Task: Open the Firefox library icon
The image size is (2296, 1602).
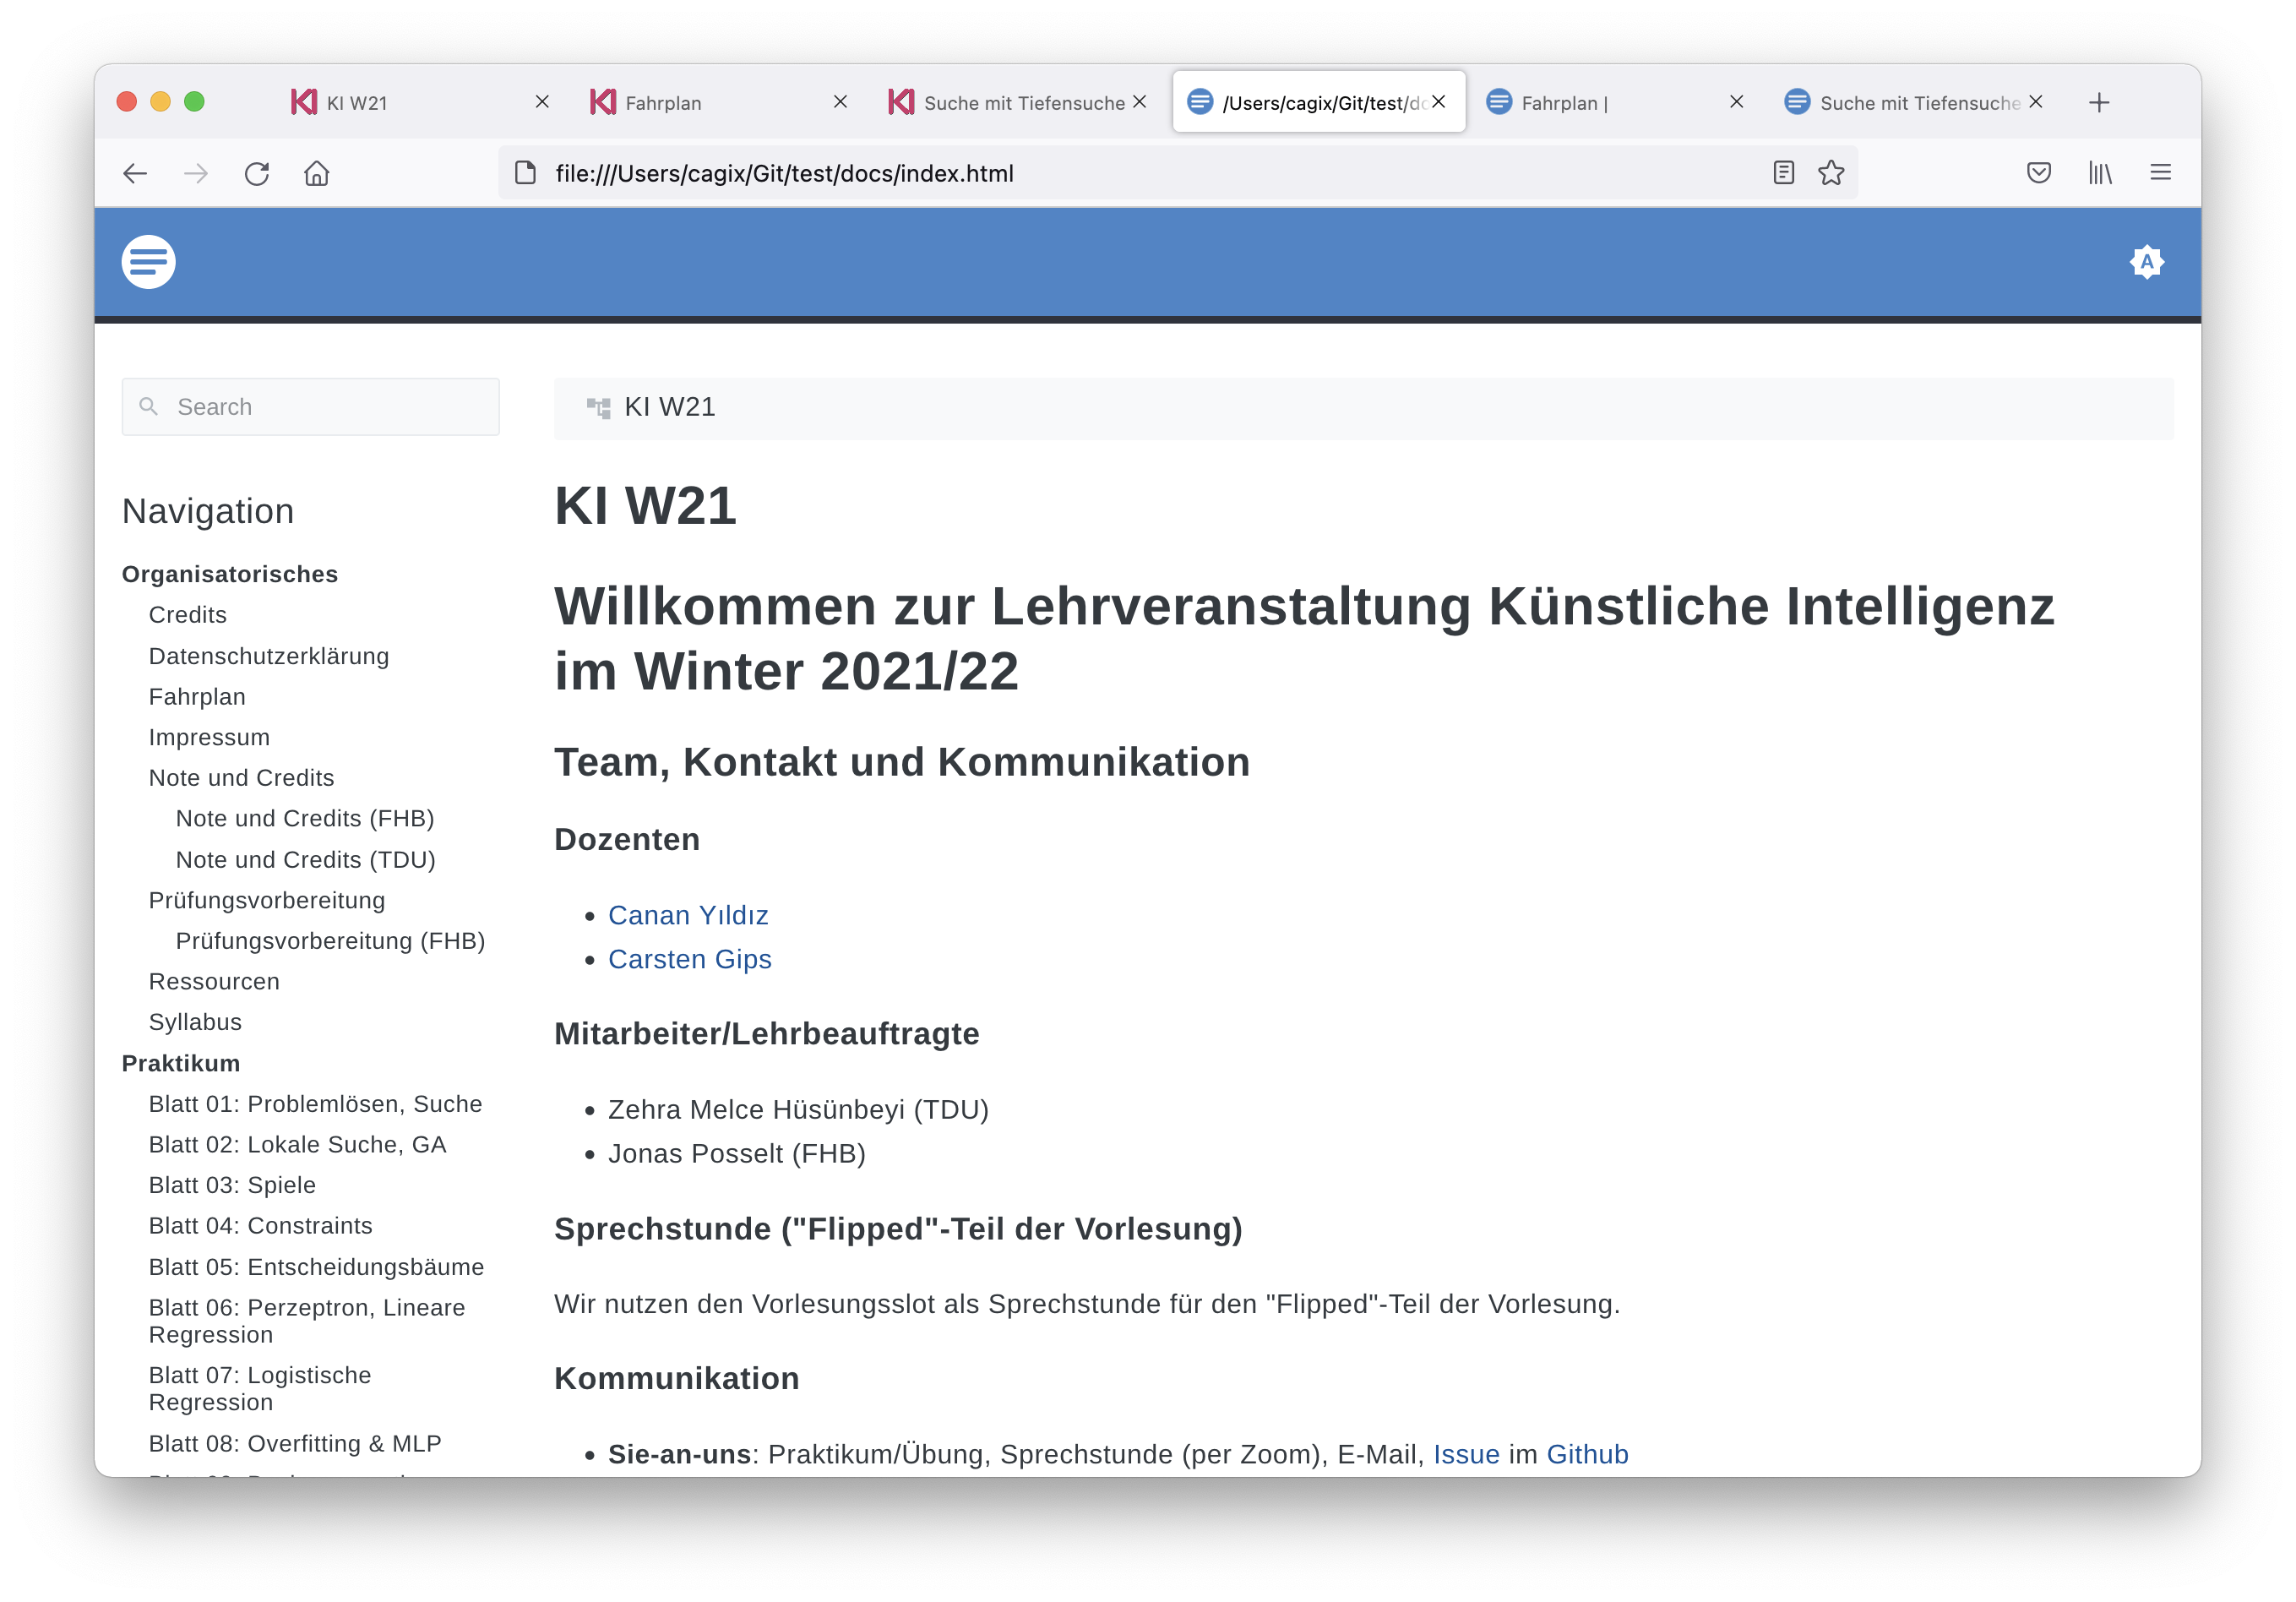Action: pos(2100,173)
